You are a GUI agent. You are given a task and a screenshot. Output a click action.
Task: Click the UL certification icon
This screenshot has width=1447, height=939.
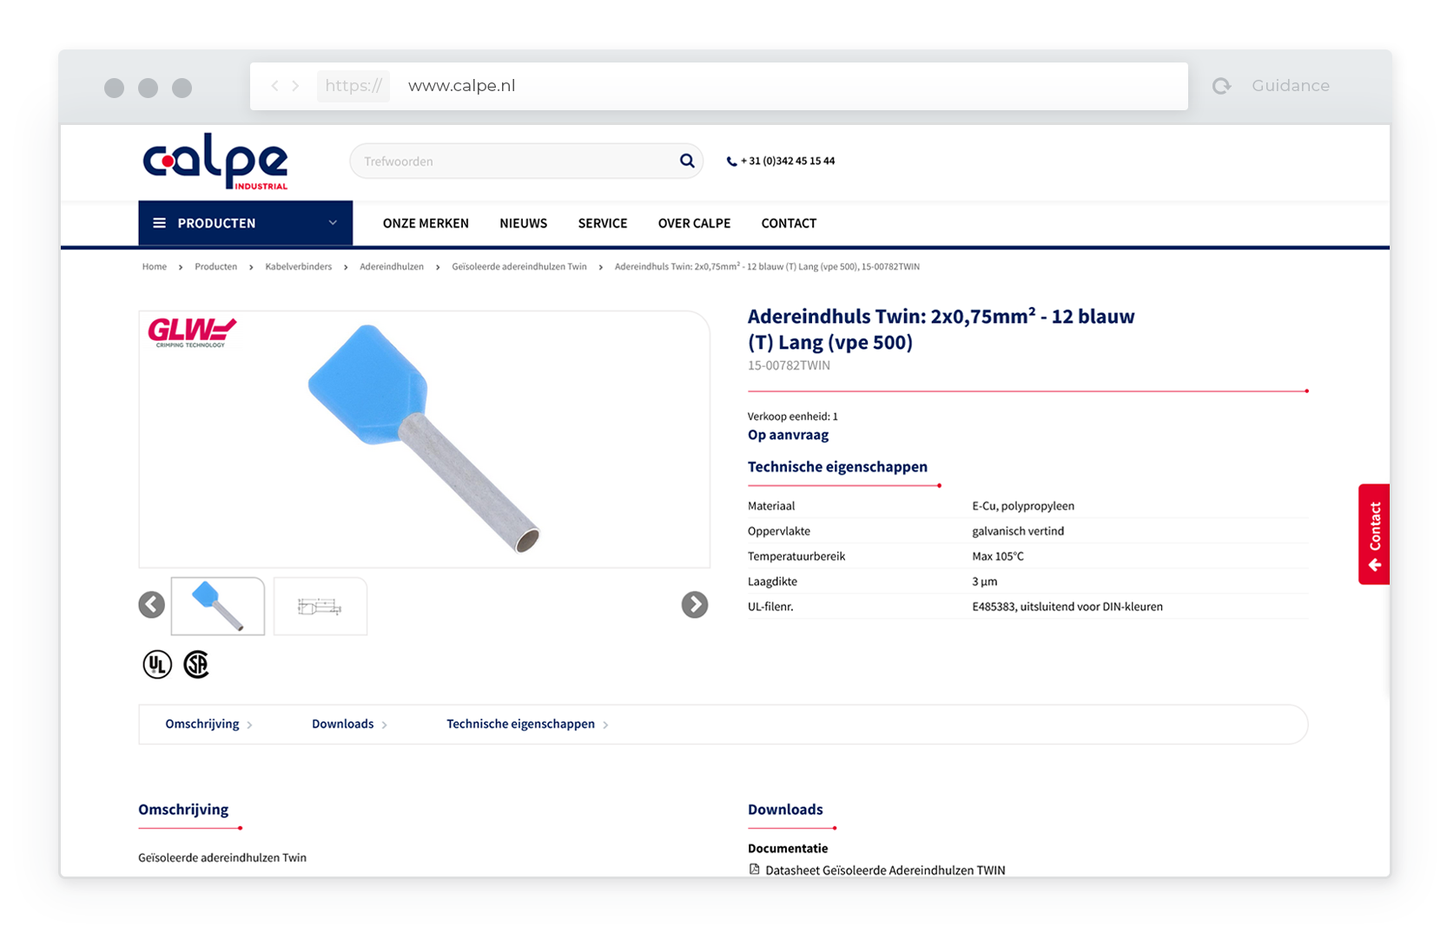(x=157, y=665)
